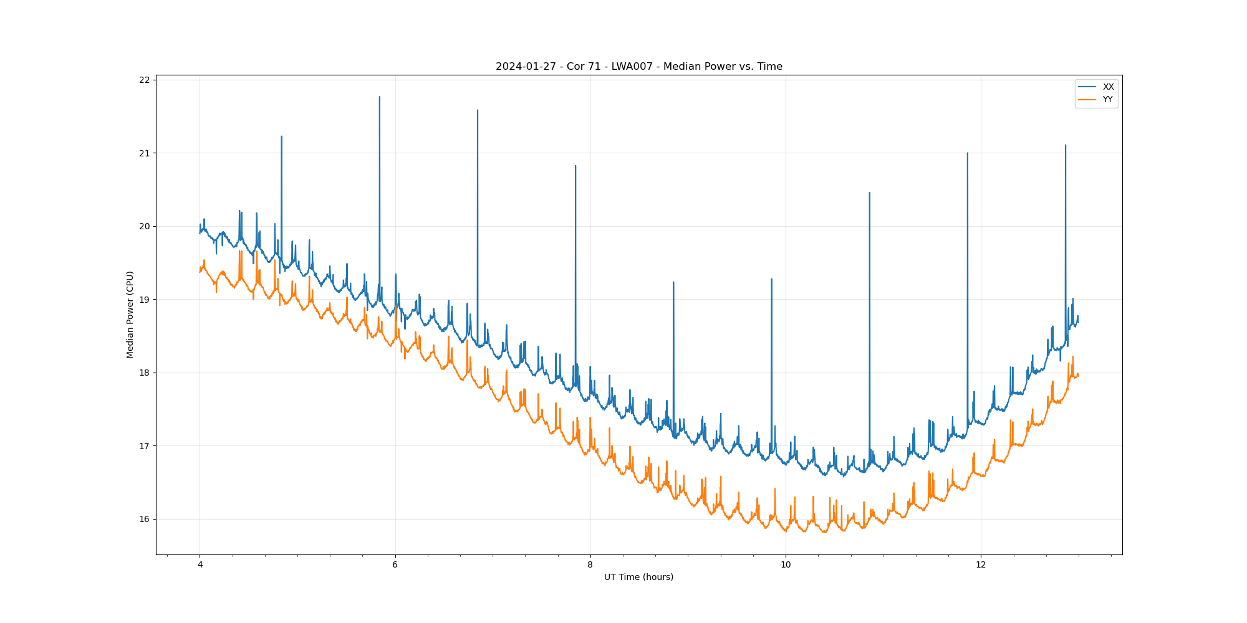Viewport: 1247px width, 623px height.
Task: Click the orange YY line sample in legend
Action: (x=1087, y=100)
